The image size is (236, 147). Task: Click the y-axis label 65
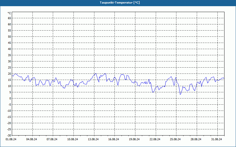tap(9, 18)
